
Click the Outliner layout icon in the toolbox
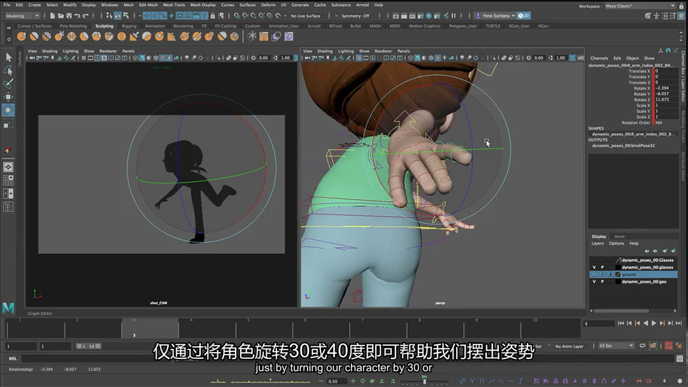(x=8, y=206)
